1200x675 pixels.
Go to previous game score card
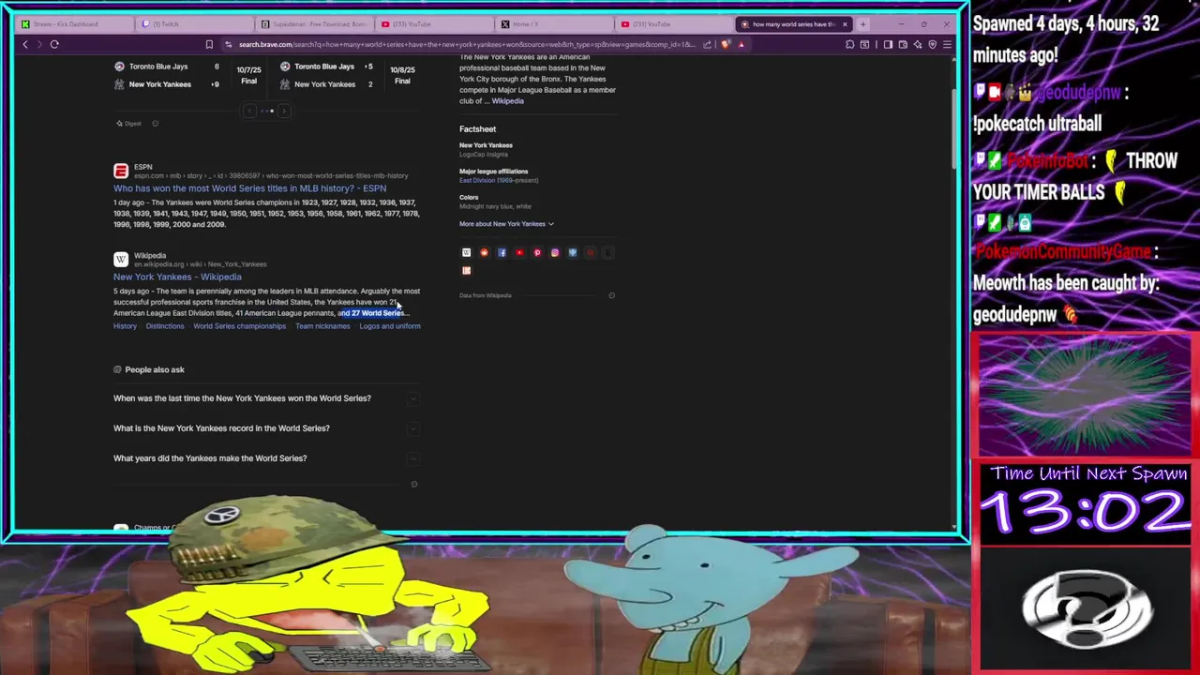click(x=250, y=111)
